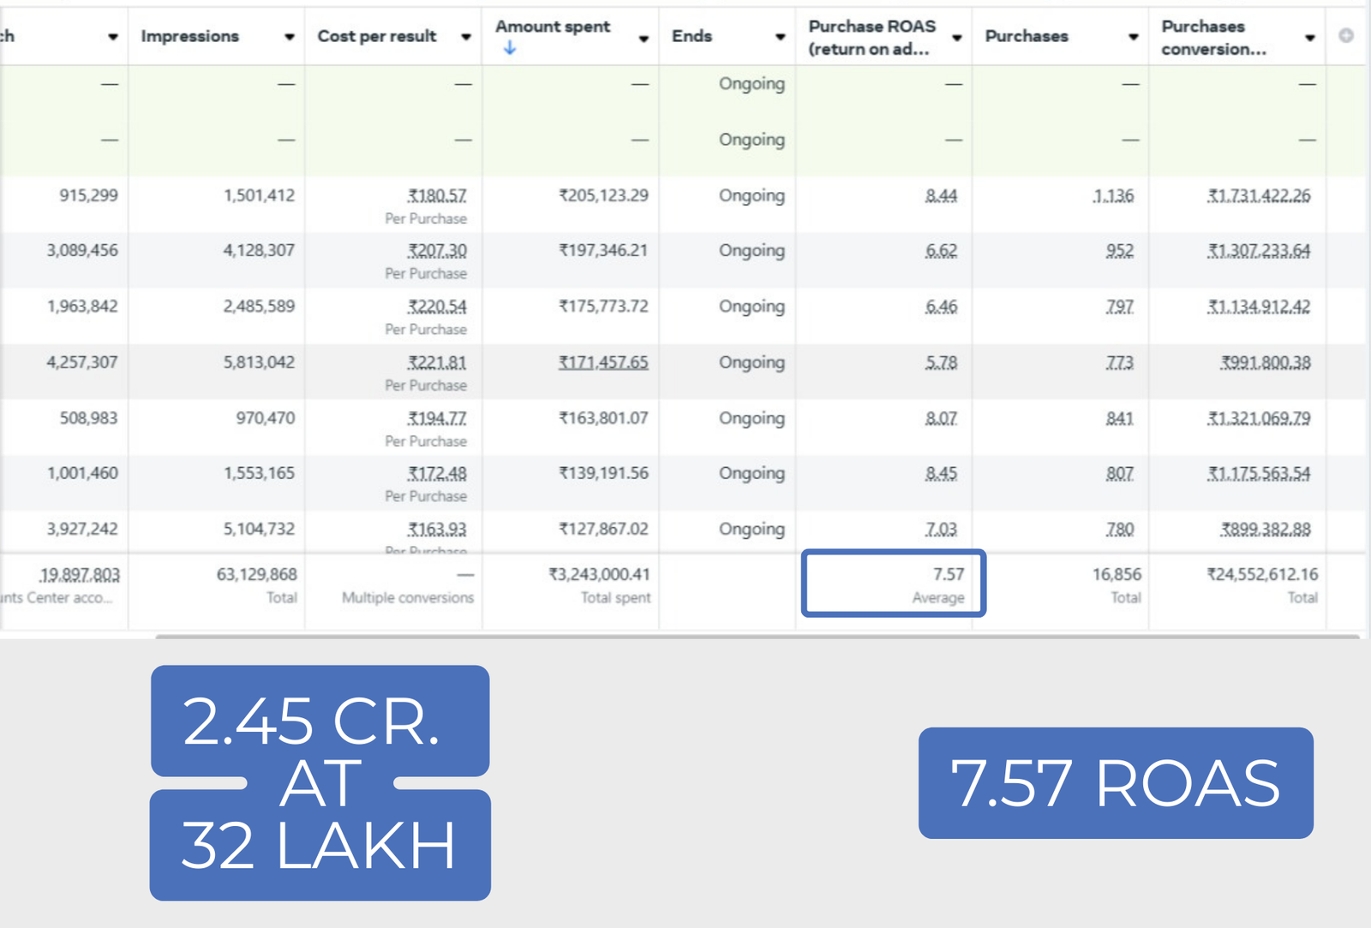Image resolution: width=1371 pixels, height=928 pixels.
Task: Click the 8.45 ROAS value link
Action: tap(941, 474)
